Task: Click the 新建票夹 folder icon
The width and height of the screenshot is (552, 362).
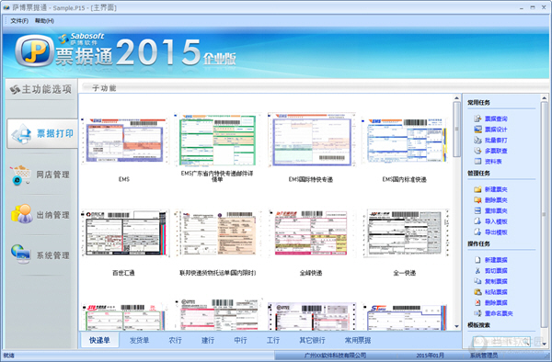Action: pyautogui.click(x=477, y=189)
